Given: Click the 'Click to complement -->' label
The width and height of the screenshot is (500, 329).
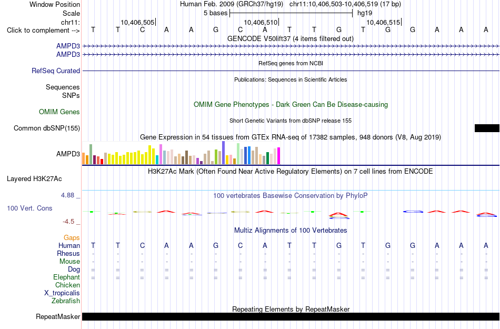Looking at the screenshot, I should 43,31.
